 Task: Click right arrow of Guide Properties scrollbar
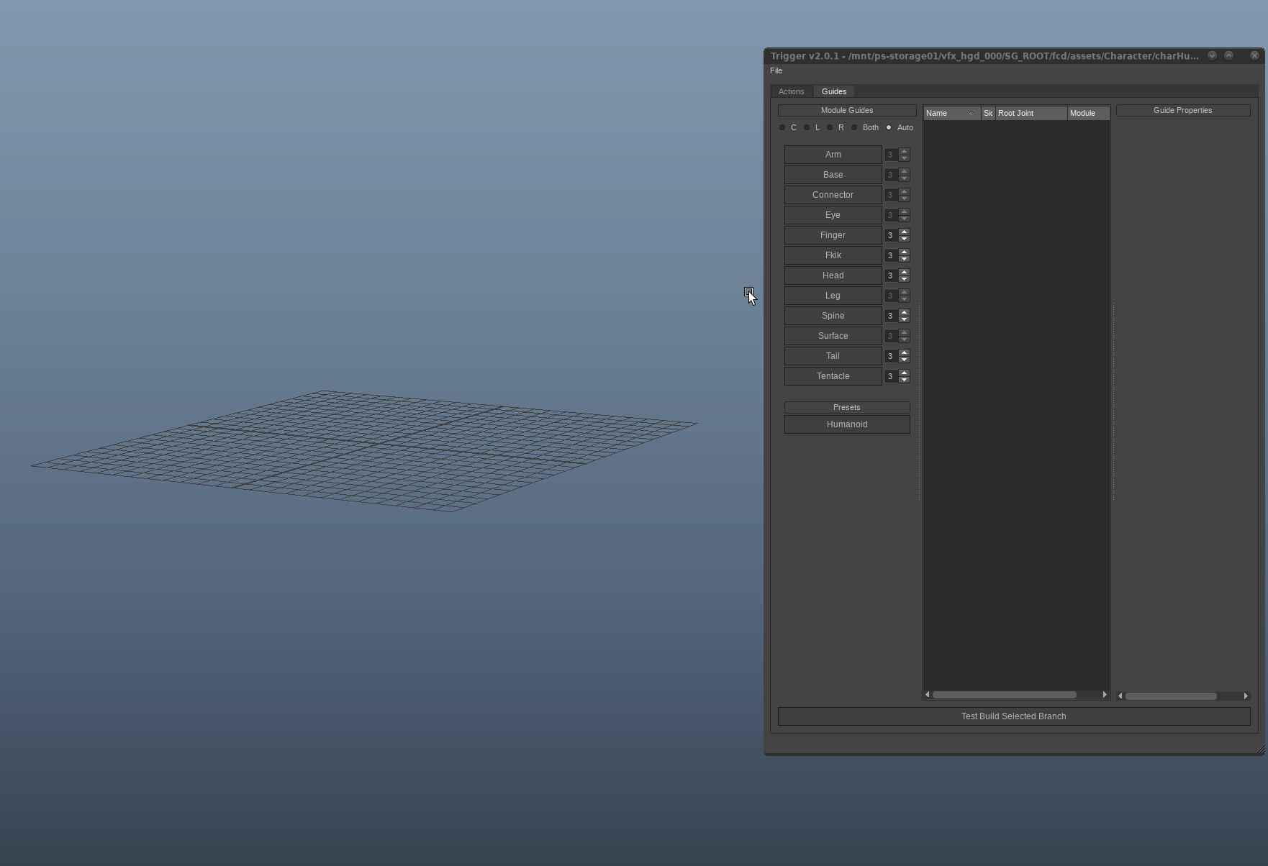pos(1246,696)
